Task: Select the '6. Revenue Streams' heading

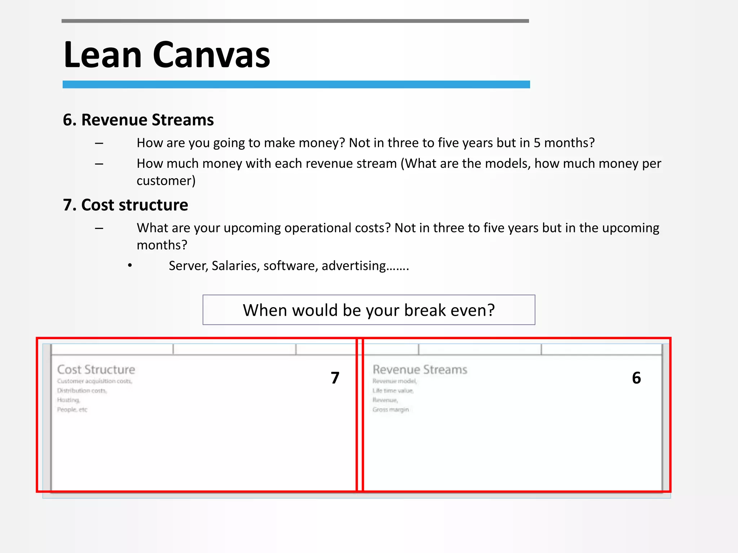Action: (138, 120)
